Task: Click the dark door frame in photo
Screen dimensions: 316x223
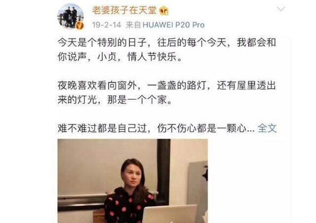Action: (x=163, y=171)
